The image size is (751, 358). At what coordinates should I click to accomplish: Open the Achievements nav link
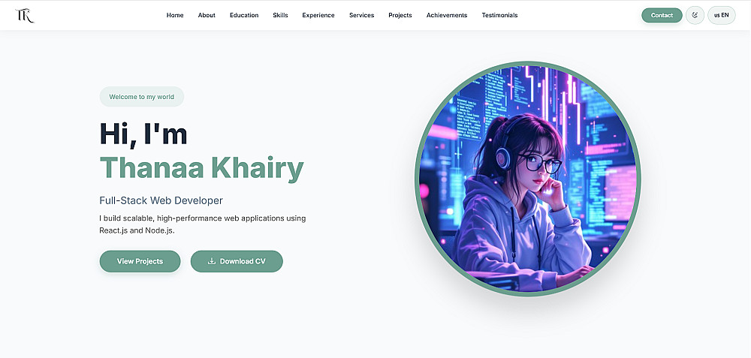tap(446, 15)
